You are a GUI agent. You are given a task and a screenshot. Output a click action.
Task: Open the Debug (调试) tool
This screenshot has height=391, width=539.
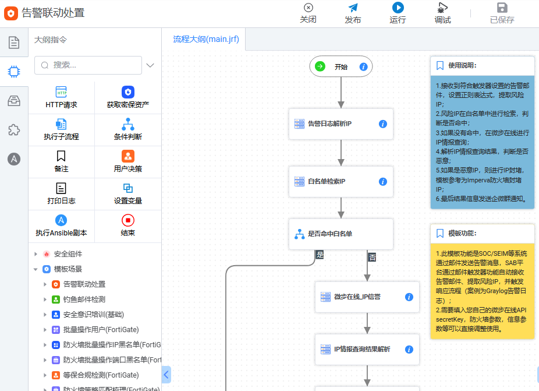click(442, 8)
